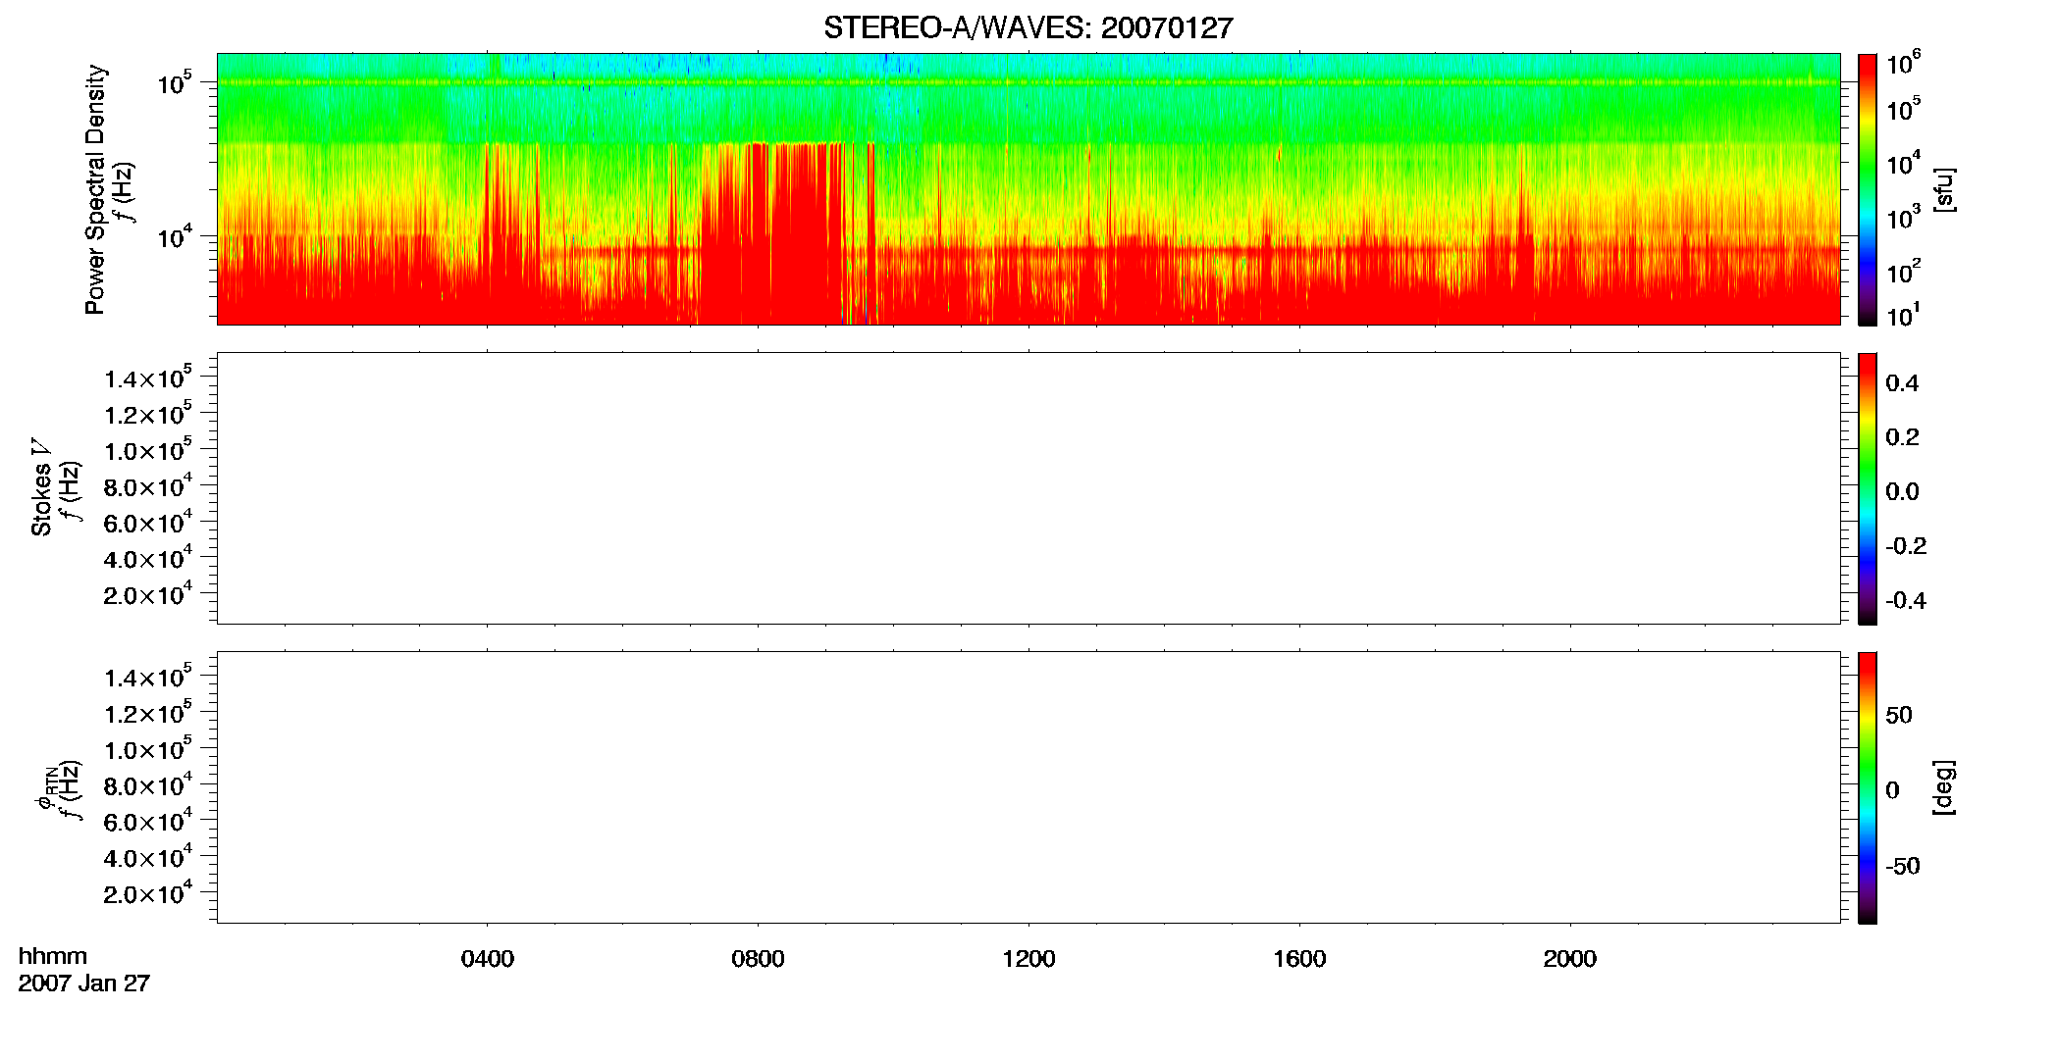
Task: Click the 0.0 value on Stokes V color bar
Action: coord(1902,492)
